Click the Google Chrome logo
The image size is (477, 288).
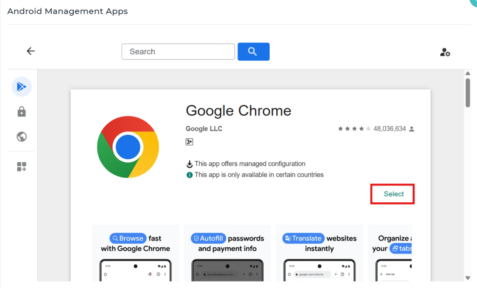click(x=128, y=147)
